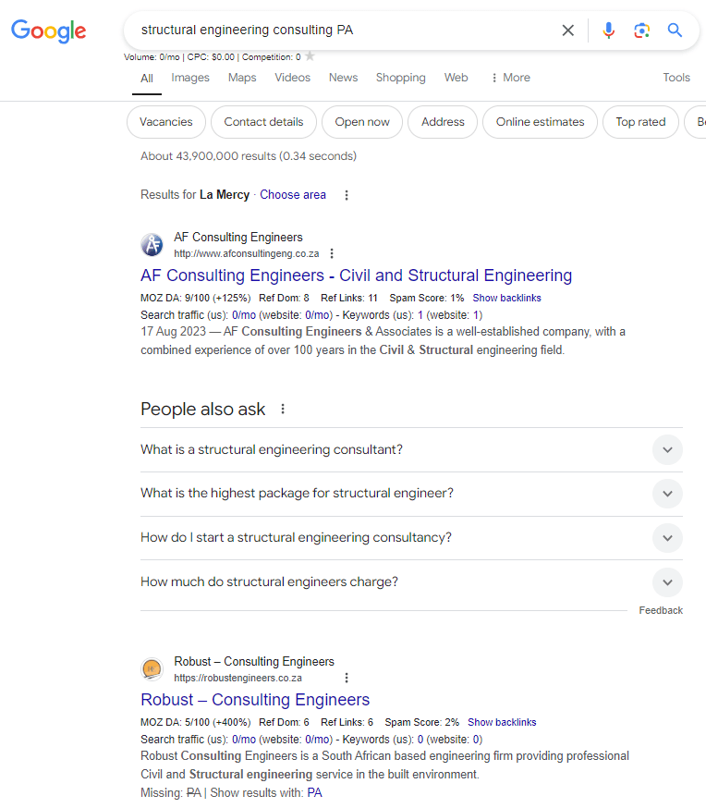706x808 pixels.
Task: Open the More search types menu
Action: 511,78
